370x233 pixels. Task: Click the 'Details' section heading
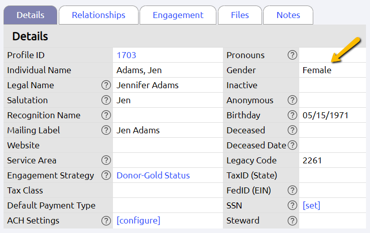[30, 36]
